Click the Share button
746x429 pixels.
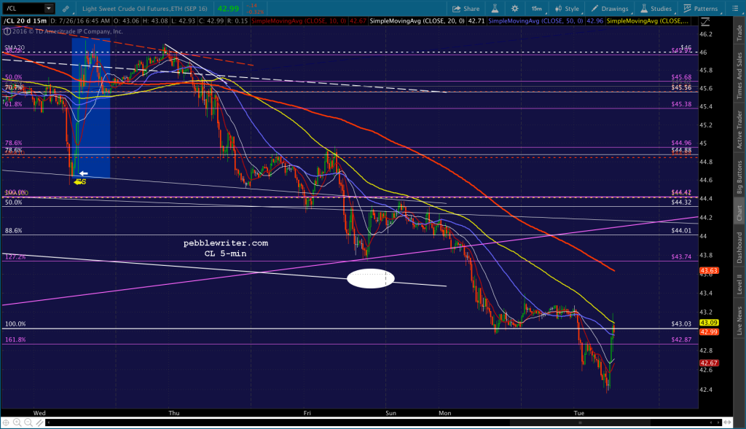[x=466, y=9]
